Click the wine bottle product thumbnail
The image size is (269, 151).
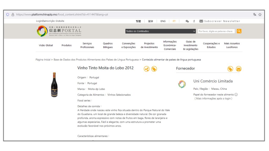(x=54, y=85)
